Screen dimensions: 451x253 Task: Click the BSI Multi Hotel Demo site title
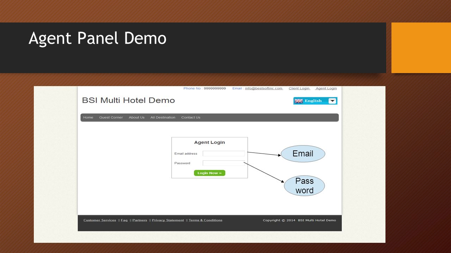tap(128, 100)
